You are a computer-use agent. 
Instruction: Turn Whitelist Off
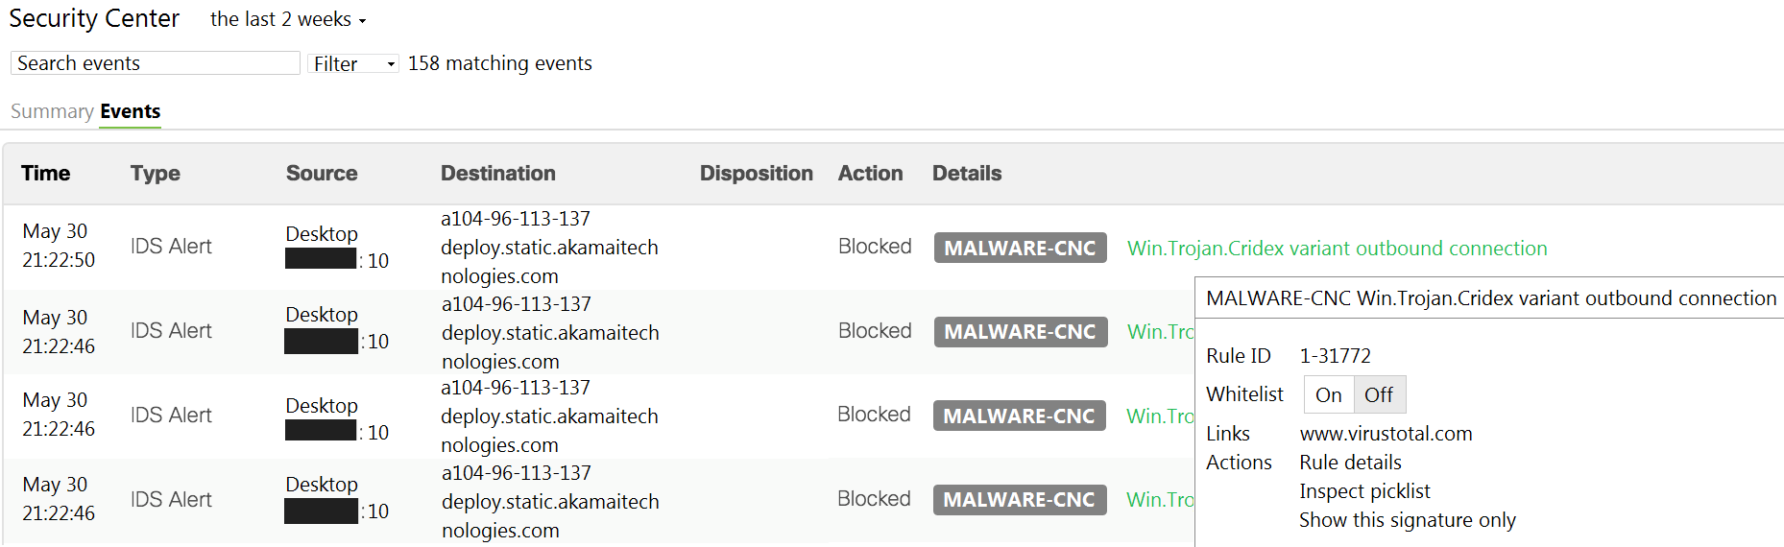1379,394
